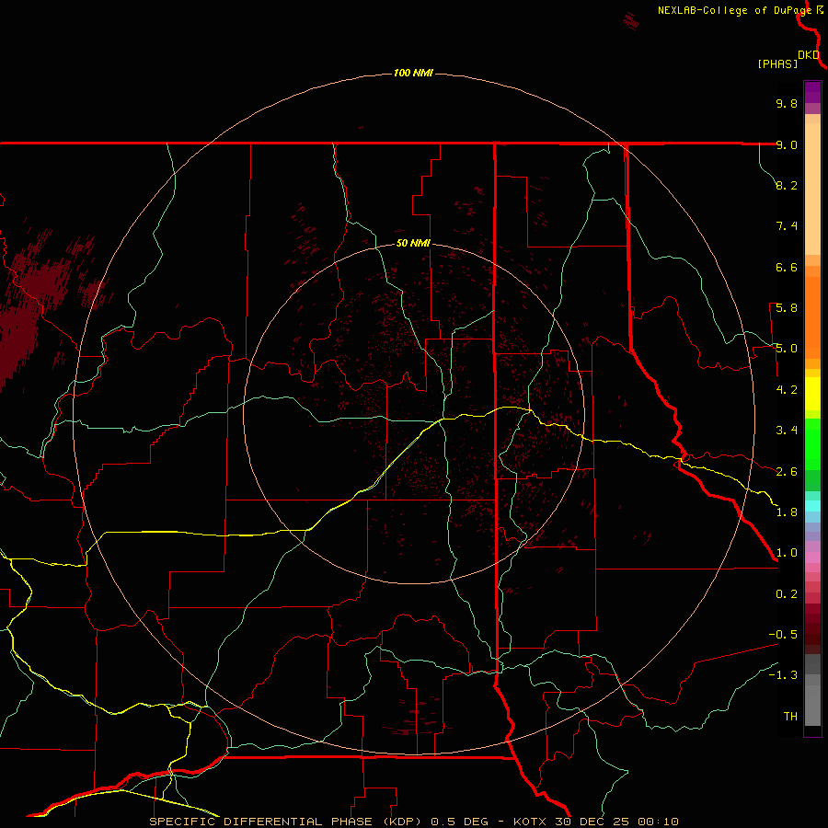Click the orange band of the color scale
This screenshot has width=828, height=828.
812,318
